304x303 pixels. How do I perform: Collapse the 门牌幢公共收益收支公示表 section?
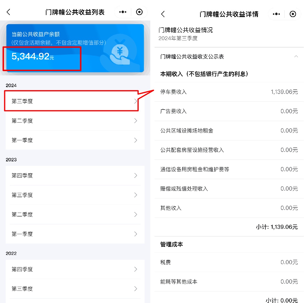pos(296,56)
